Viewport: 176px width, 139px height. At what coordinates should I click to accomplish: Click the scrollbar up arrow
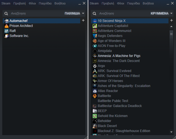(x=171, y=26)
